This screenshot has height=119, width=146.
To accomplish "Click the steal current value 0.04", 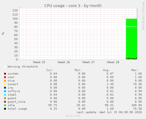I will pos(53,95).
